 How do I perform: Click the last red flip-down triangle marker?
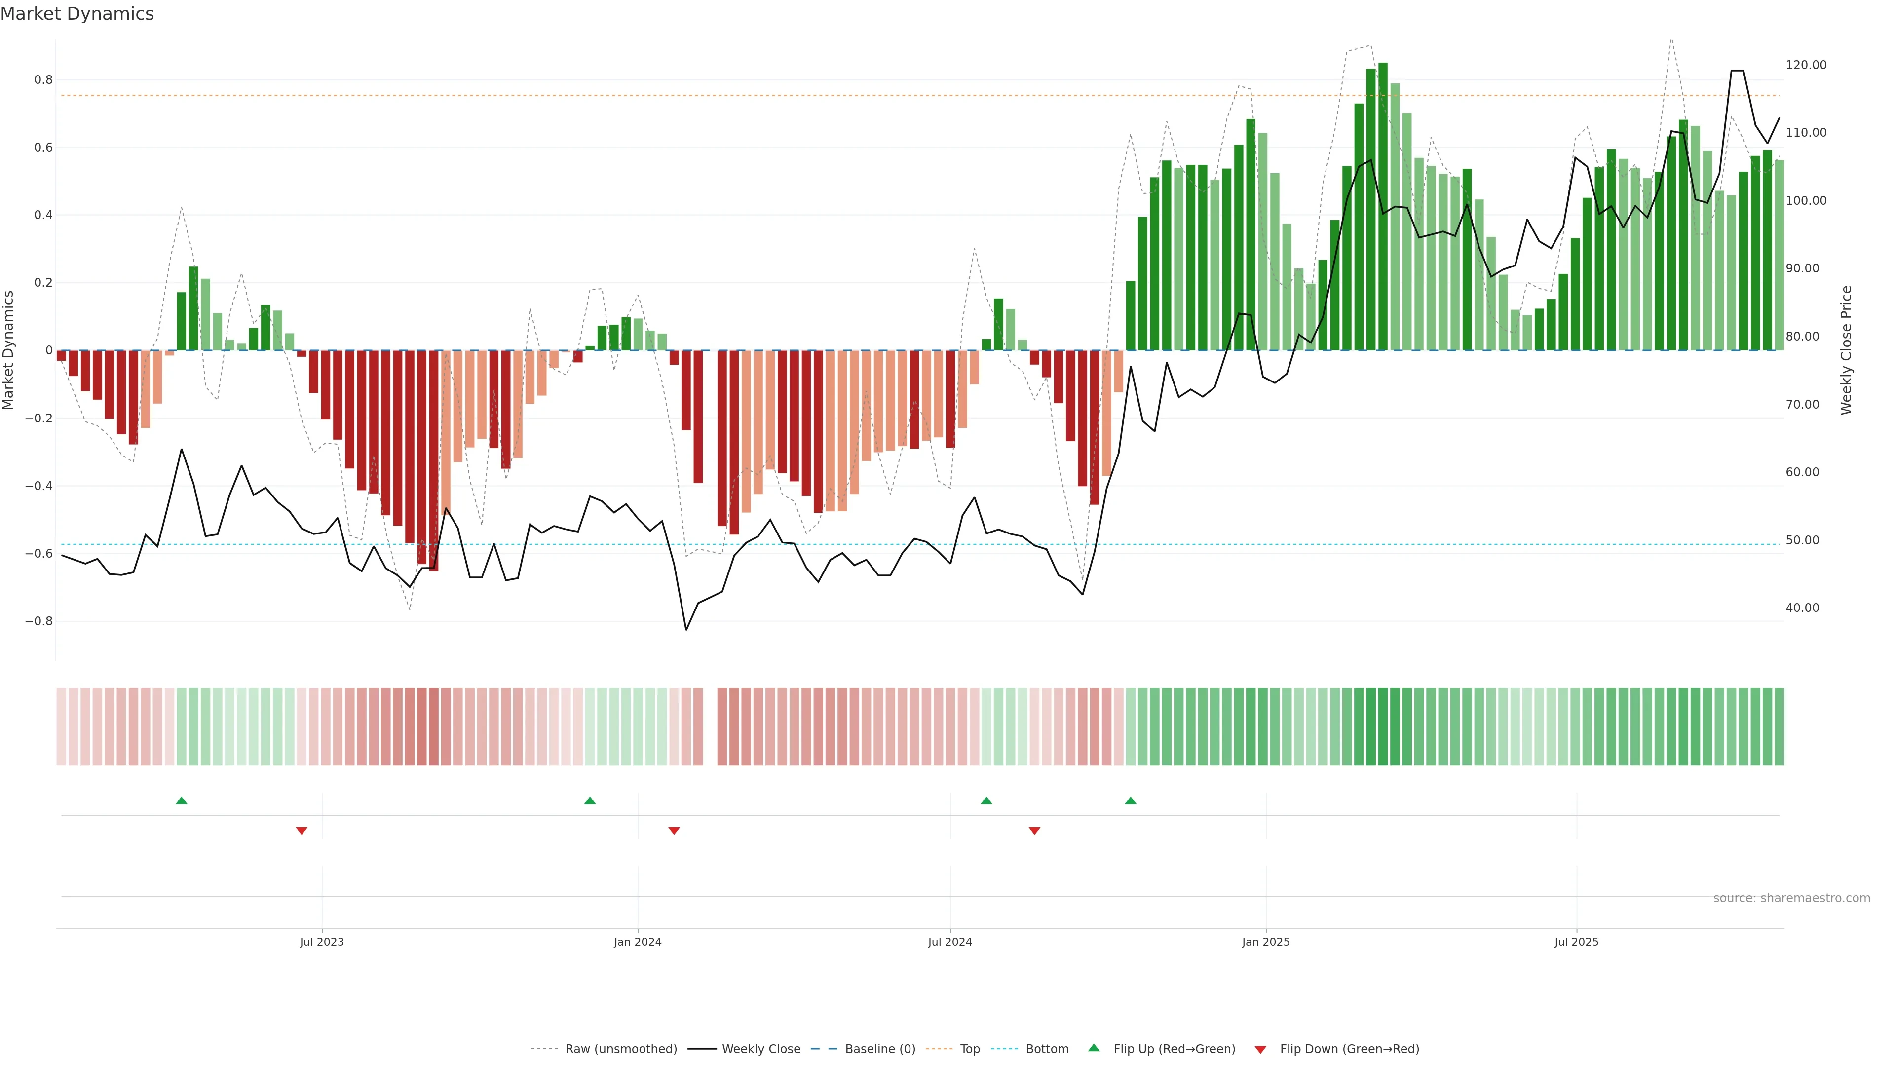coord(1034,831)
